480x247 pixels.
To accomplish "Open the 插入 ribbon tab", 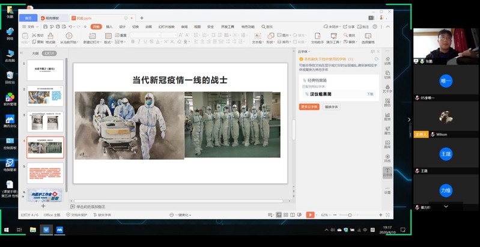I will click(x=109, y=26).
